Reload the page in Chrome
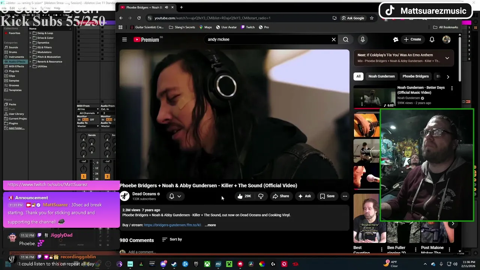Screen dimensions: 480x270 click(x=139, y=18)
